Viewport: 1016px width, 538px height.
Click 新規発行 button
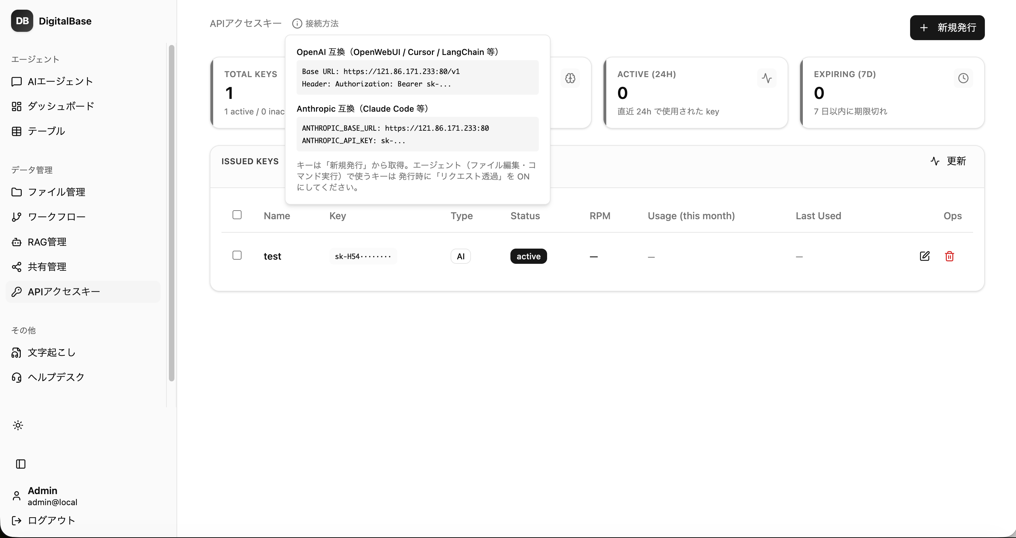[947, 28]
